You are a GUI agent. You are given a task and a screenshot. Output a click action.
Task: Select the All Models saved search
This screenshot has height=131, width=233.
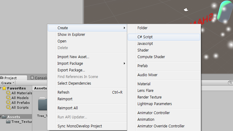[x=20, y=98]
